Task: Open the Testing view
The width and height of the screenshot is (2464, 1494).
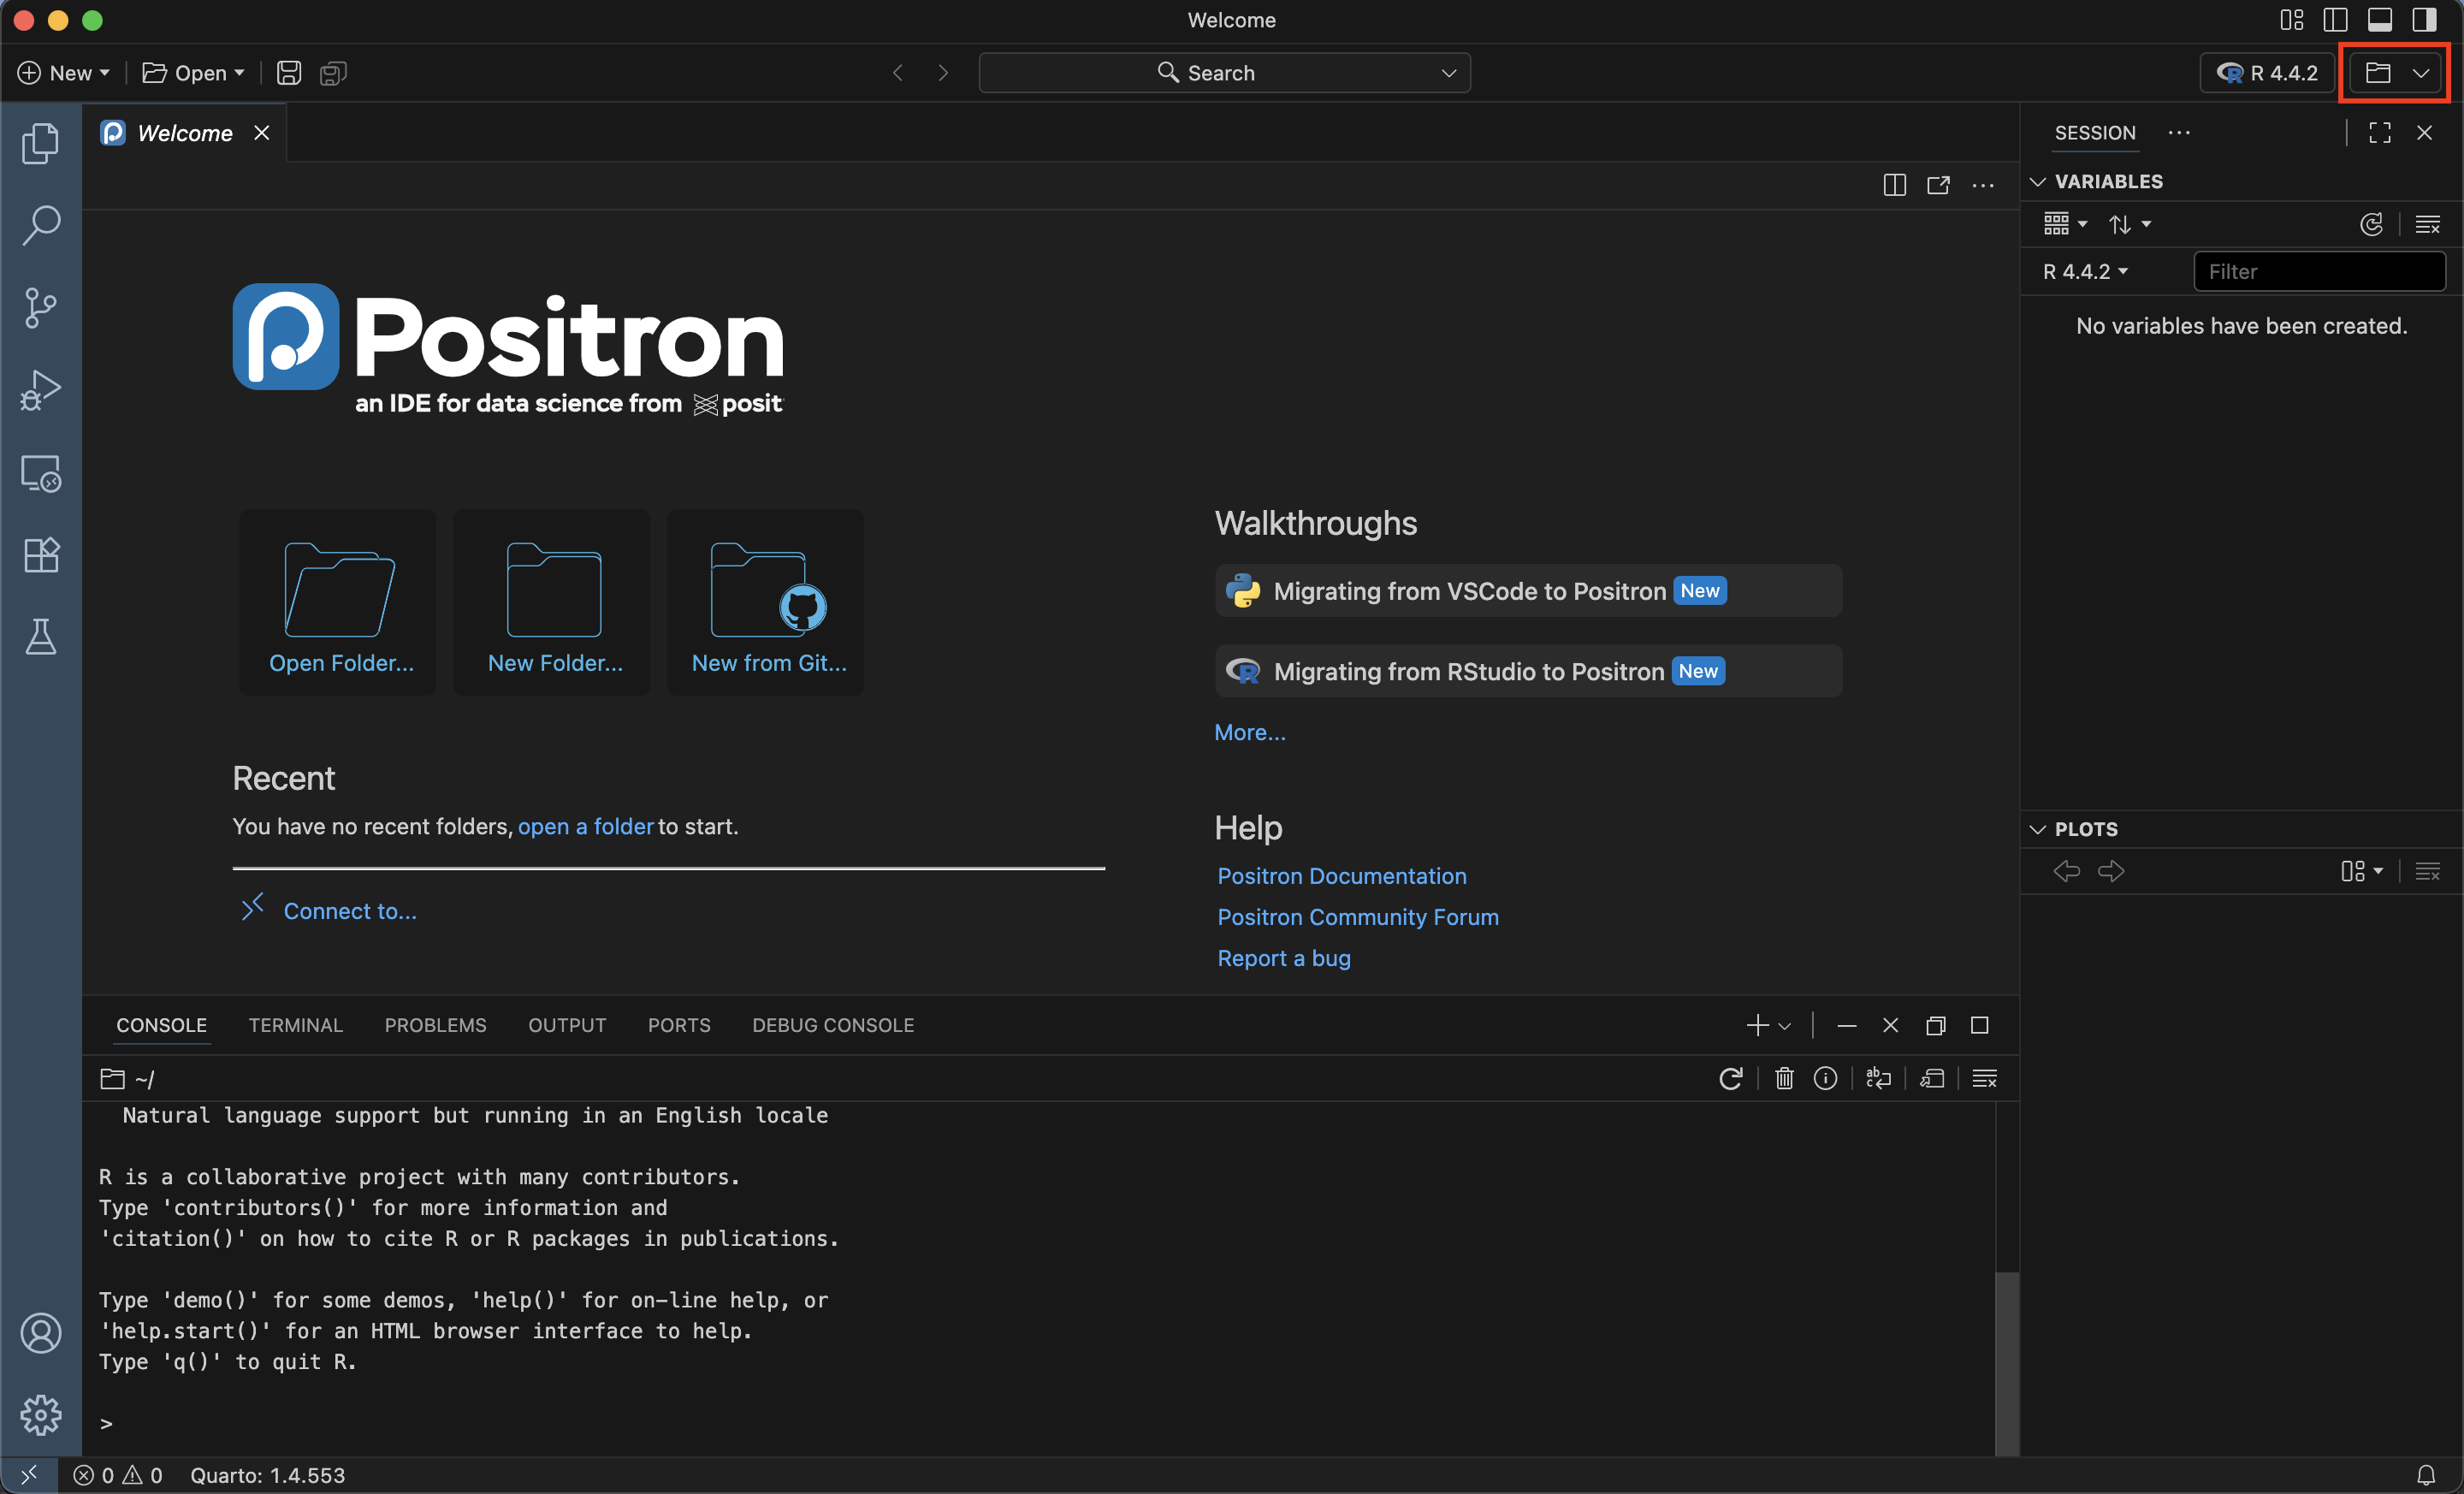Action: 40,637
